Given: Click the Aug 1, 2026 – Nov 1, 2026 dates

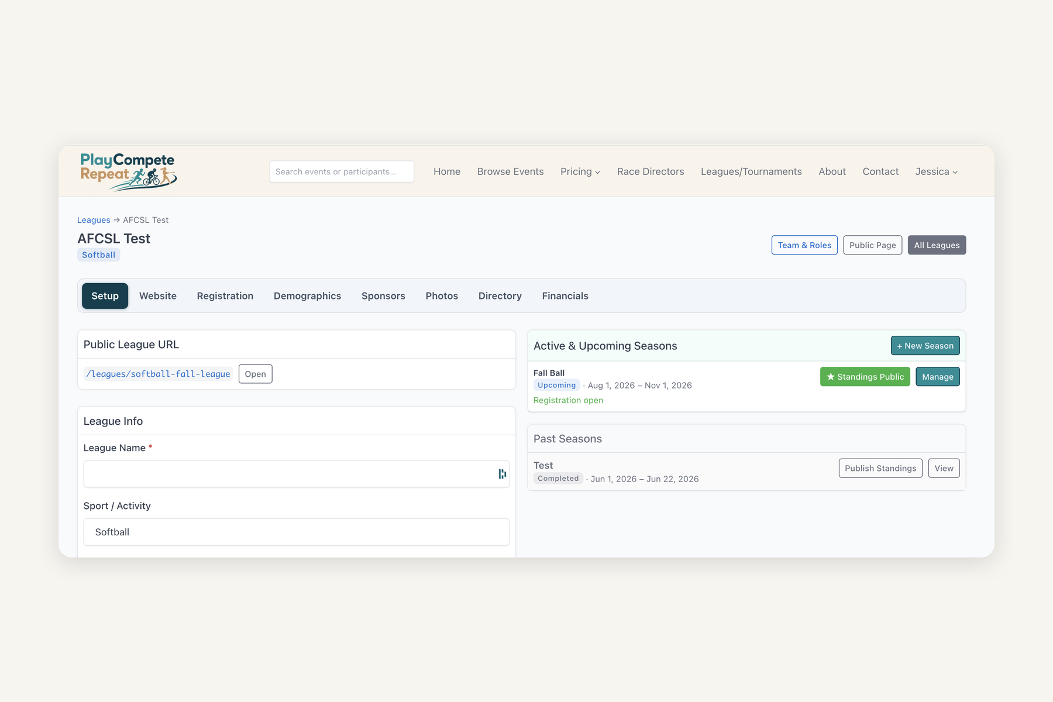Looking at the screenshot, I should pos(639,386).
